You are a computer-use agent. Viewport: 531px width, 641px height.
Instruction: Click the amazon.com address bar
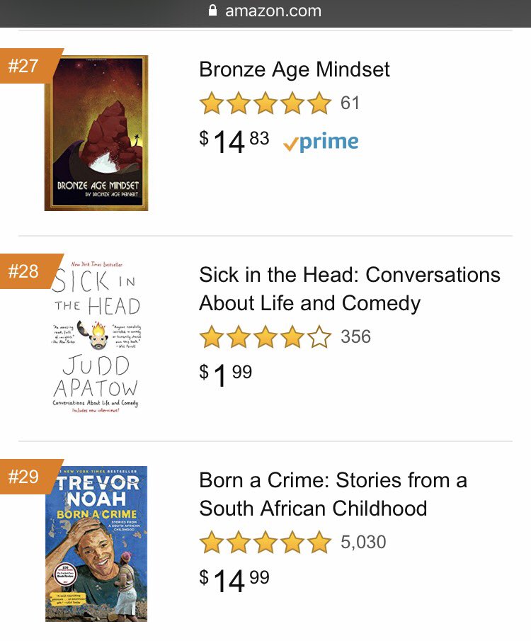[273, 11]
